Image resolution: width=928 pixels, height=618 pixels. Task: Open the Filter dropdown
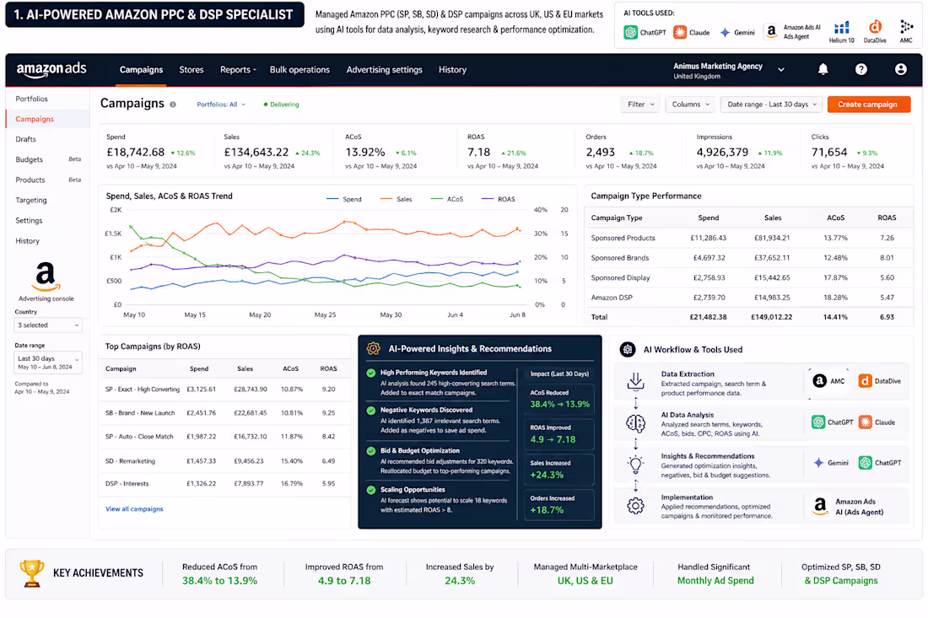[x=640, y=105]
